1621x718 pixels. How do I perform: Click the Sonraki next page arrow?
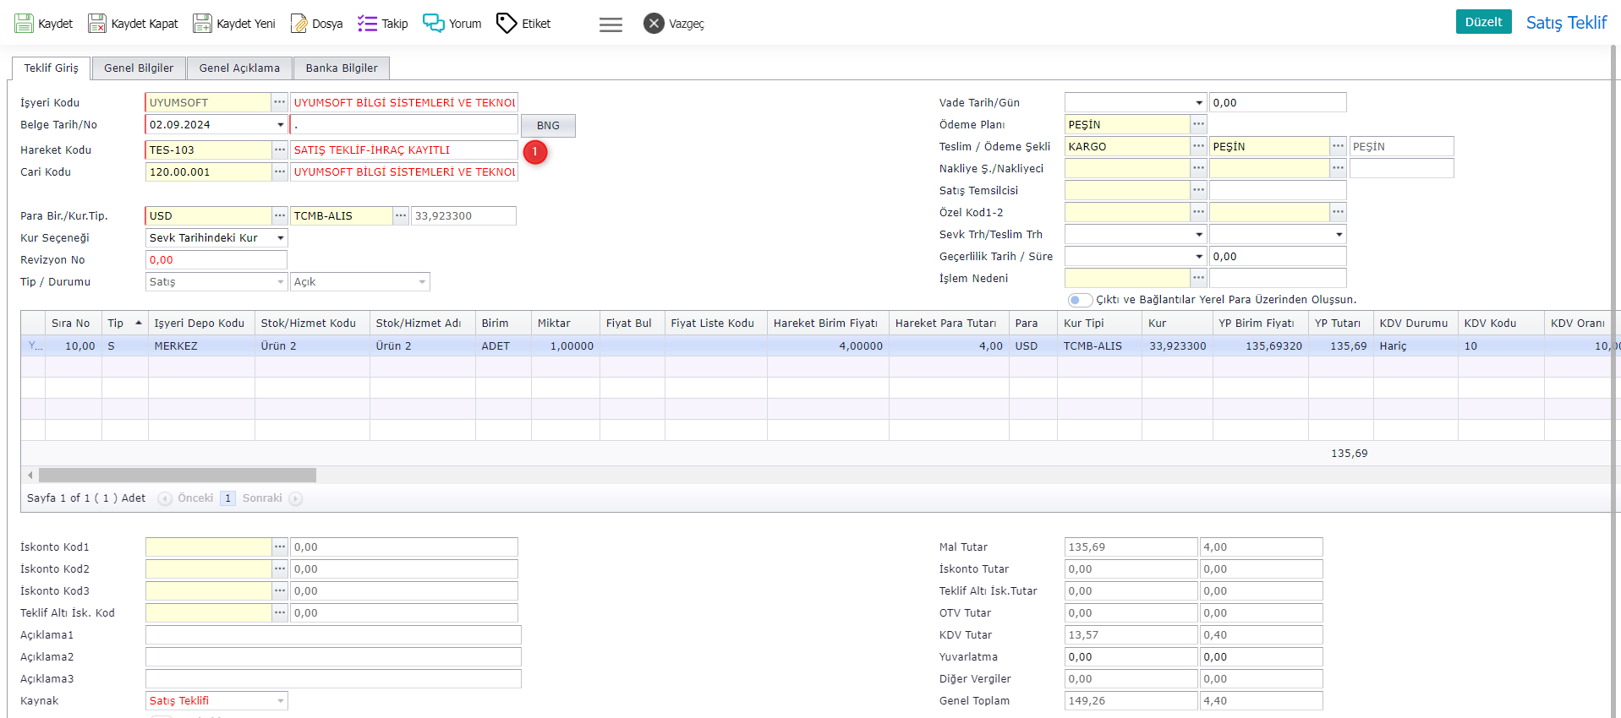click(x=296, y=498)
